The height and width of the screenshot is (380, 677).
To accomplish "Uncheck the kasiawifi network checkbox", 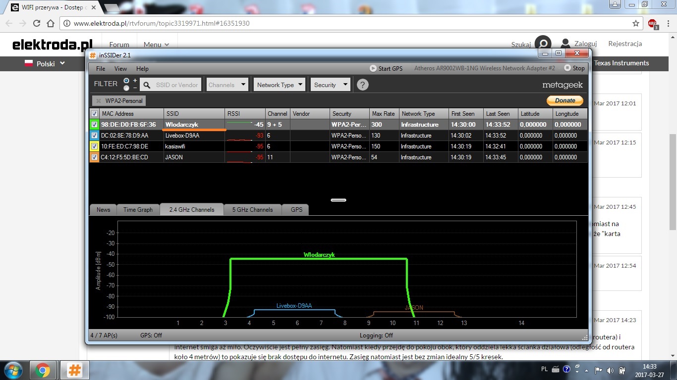I will [94, 146].
